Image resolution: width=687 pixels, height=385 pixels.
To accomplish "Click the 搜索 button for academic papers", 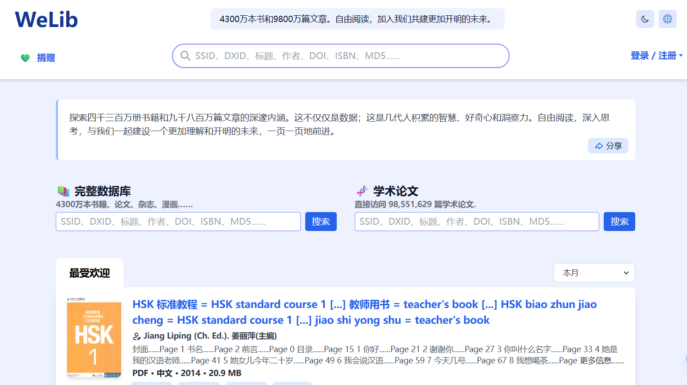I will 619,221.
